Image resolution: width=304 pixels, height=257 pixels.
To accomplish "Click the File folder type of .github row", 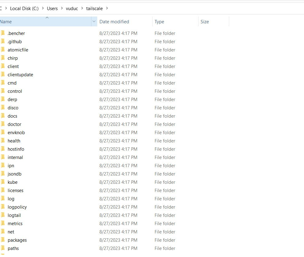I will [165, 41].
